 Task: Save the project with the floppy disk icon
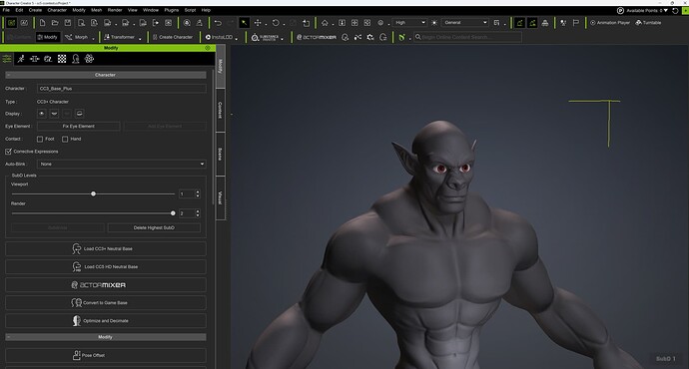click(x=68, y=22)
